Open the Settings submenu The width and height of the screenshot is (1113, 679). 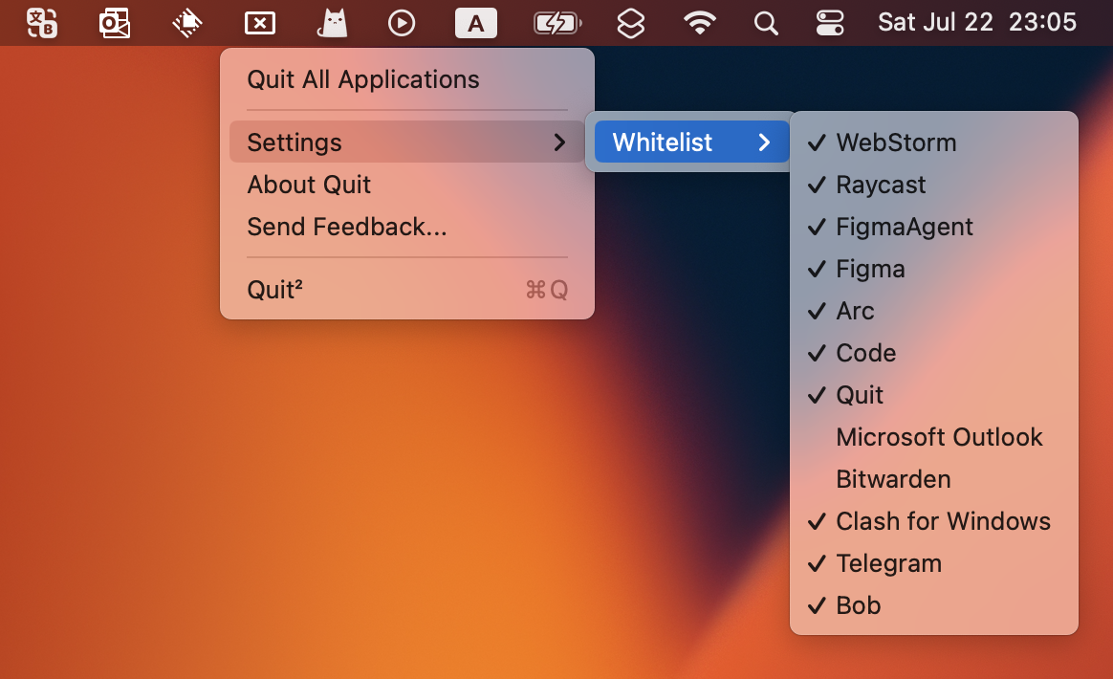pyautogui.click(x=406, y=142)
